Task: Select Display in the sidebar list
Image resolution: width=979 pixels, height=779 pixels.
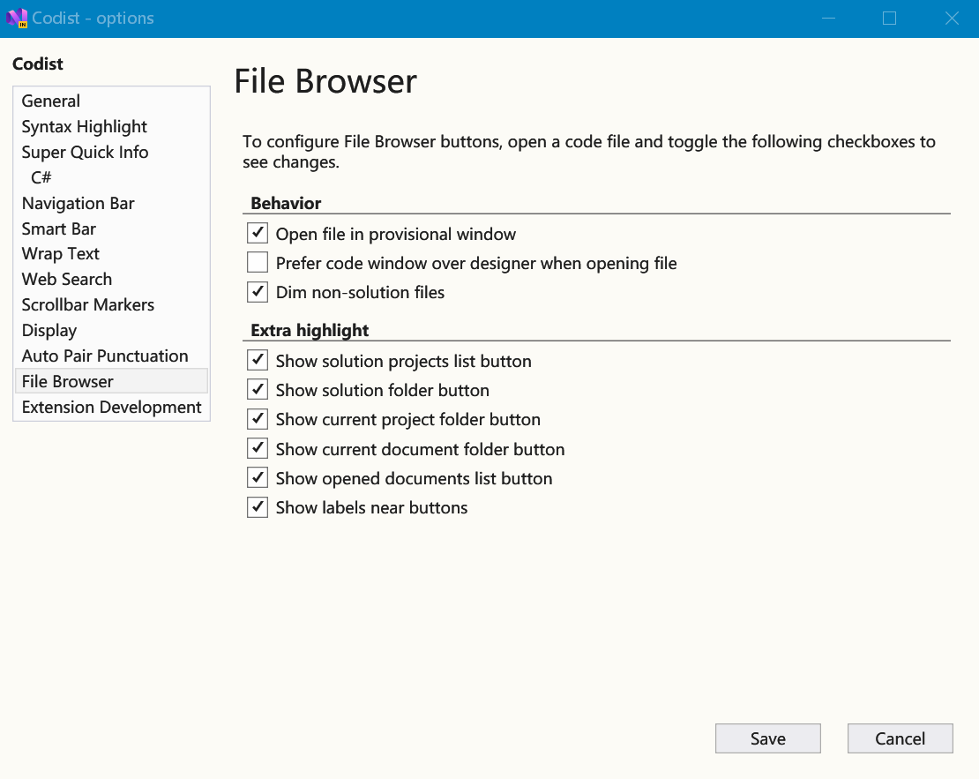Action: (x=111, y=331)
